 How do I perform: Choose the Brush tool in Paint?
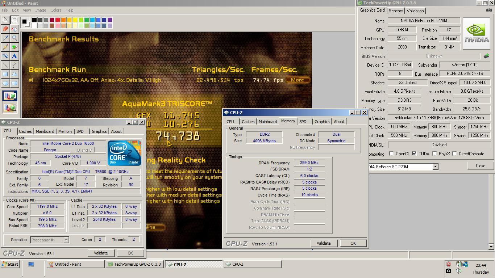coord(14,47)
